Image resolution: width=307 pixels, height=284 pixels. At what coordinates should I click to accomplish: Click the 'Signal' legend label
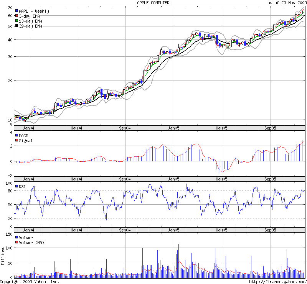click(x=26, y=141)
